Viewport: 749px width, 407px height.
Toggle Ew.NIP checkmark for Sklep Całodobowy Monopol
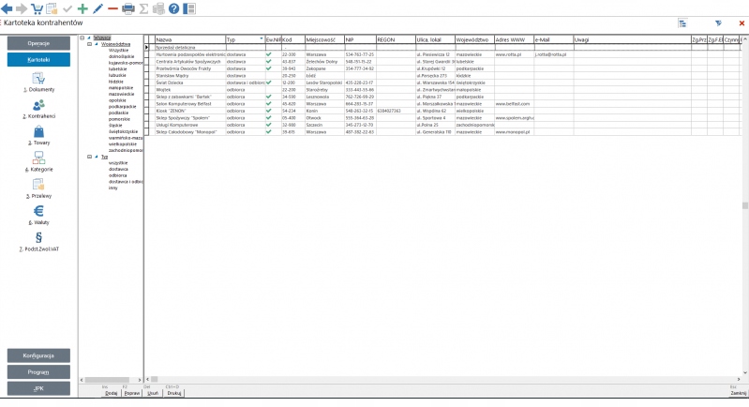(268, 132)
